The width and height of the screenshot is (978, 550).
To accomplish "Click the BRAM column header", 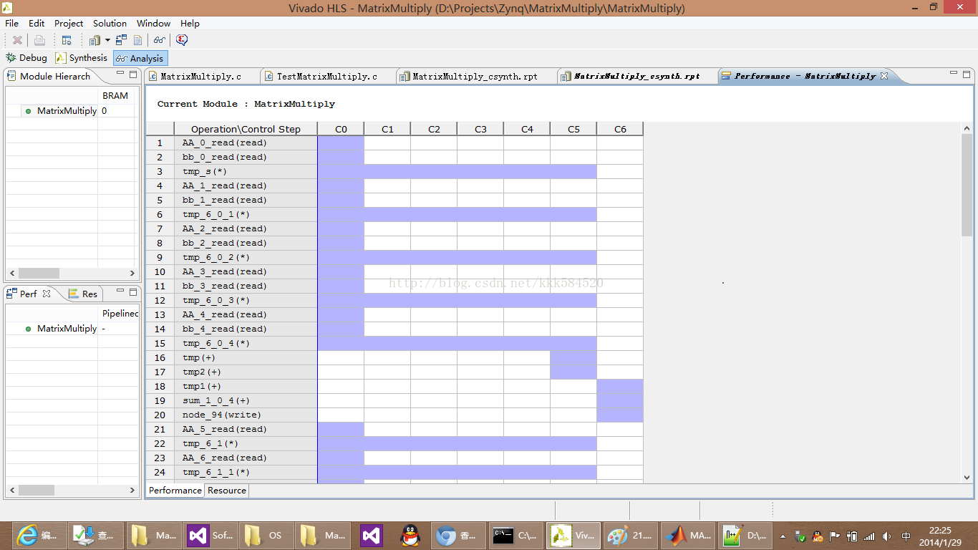I will [115, 95].
